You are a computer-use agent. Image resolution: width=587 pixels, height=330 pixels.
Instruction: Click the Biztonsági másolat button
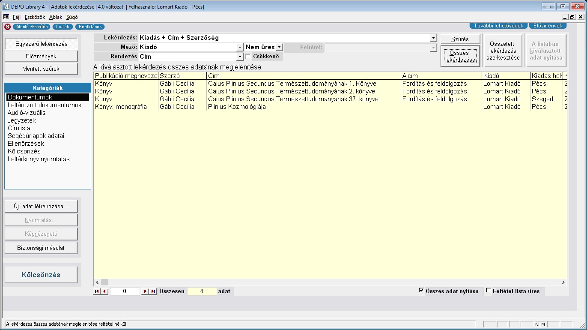click(41, 248)
